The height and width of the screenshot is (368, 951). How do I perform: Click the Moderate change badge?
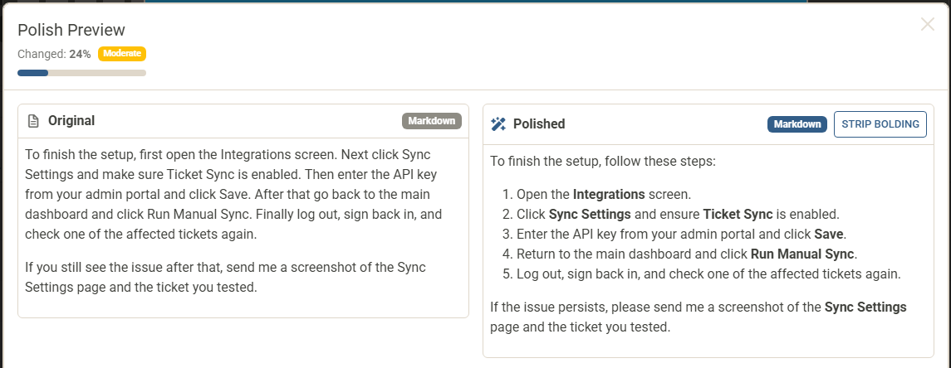(x=122, y=54)
